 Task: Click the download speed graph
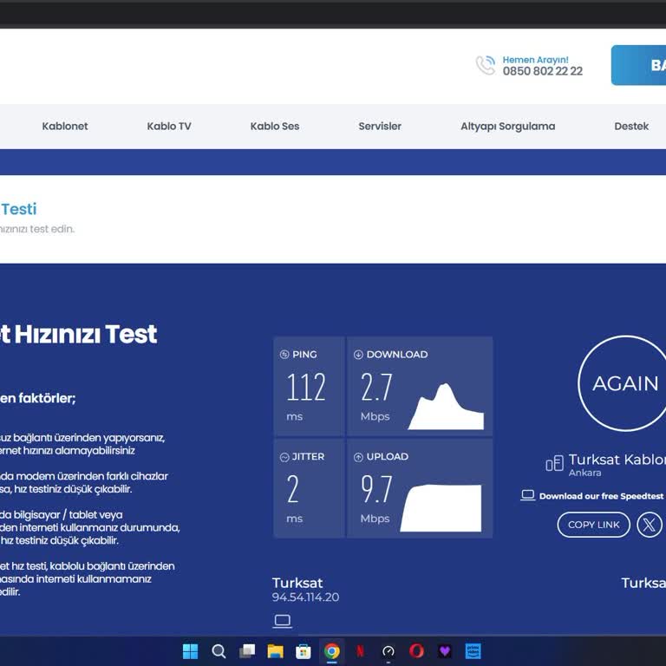point(446,406)
